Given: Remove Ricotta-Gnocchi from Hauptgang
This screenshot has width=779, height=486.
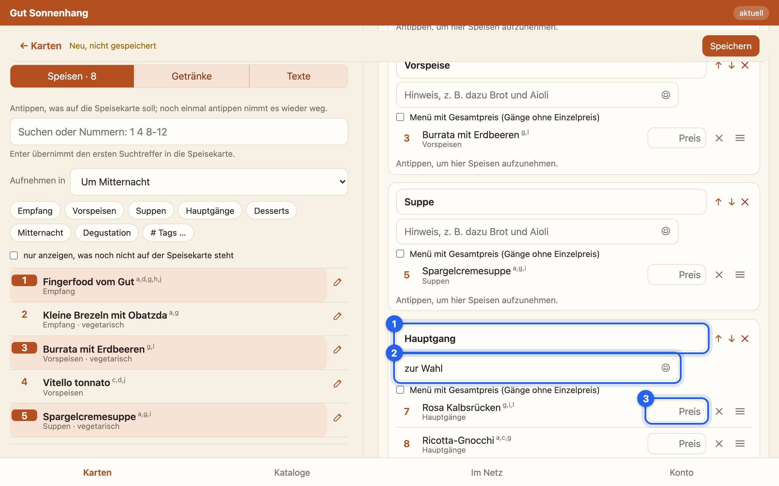Looking at the screenshot, I should point(719,444).
